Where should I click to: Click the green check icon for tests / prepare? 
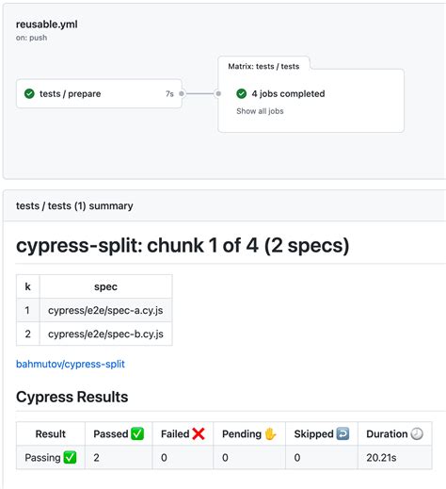(x=29, y=93)
